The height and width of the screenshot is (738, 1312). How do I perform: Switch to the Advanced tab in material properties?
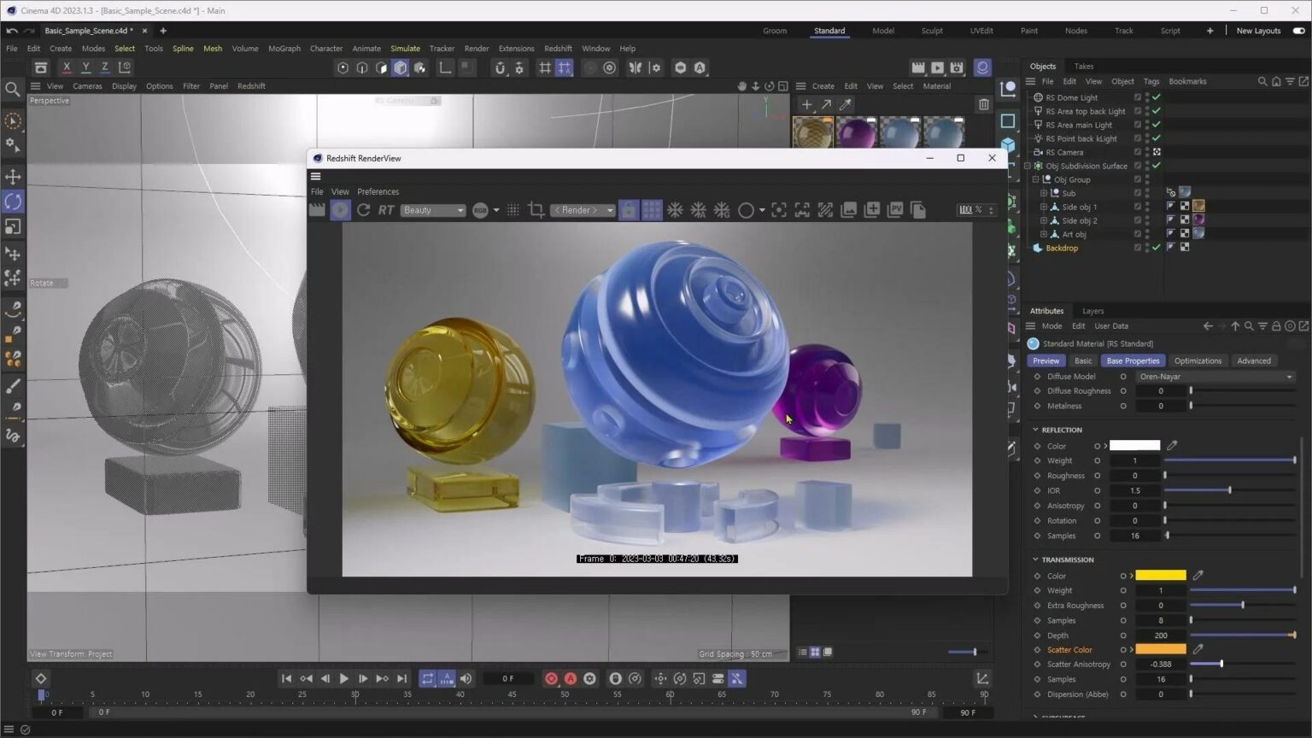coord(1253,360)
